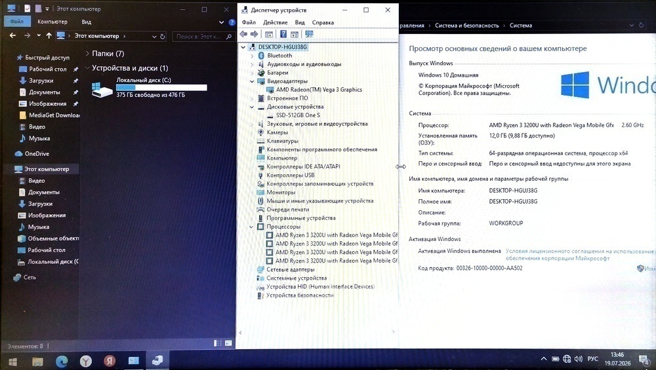The width and height of the screenshot is (656, 370).
Task: Click the right arrow of Device Manager horizontal scrollbar
Action: pyautogui.click(x=393, y=332)
